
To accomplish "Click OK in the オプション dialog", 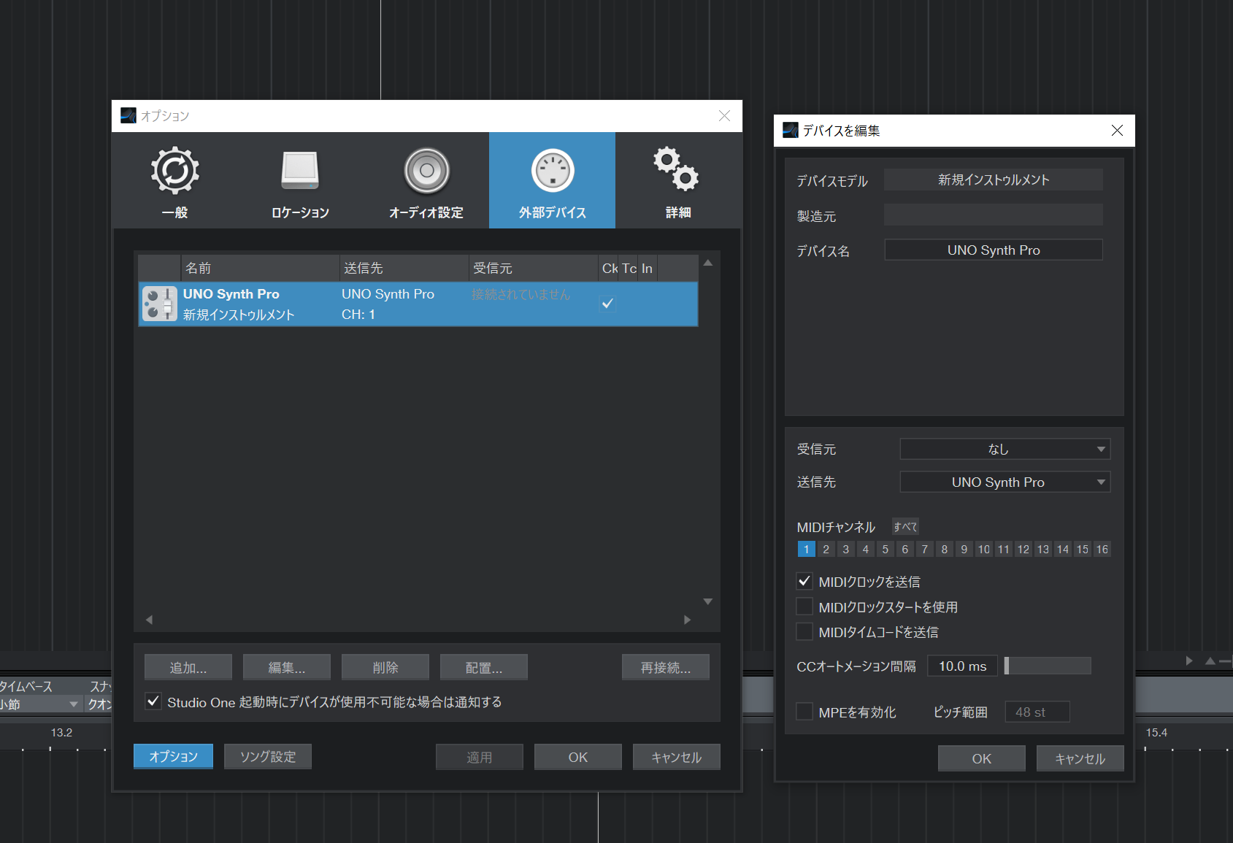I will pyautogui.click(x=578, y=757).
